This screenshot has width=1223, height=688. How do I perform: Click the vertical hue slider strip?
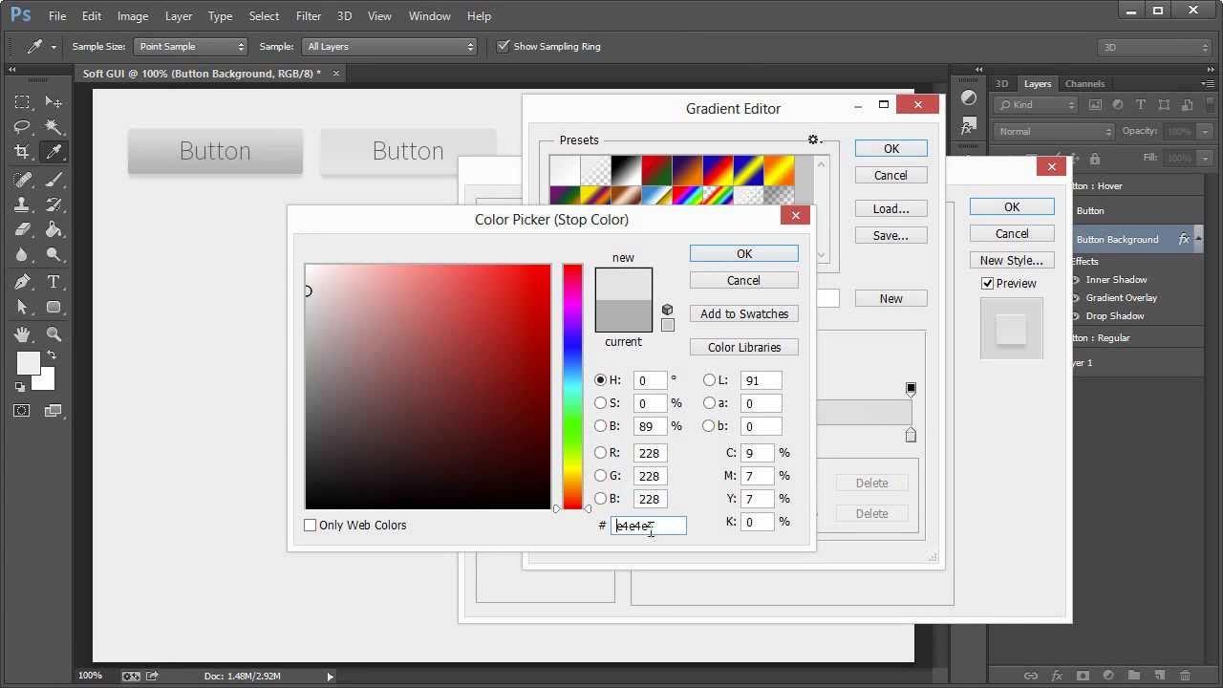coord(572,387)
